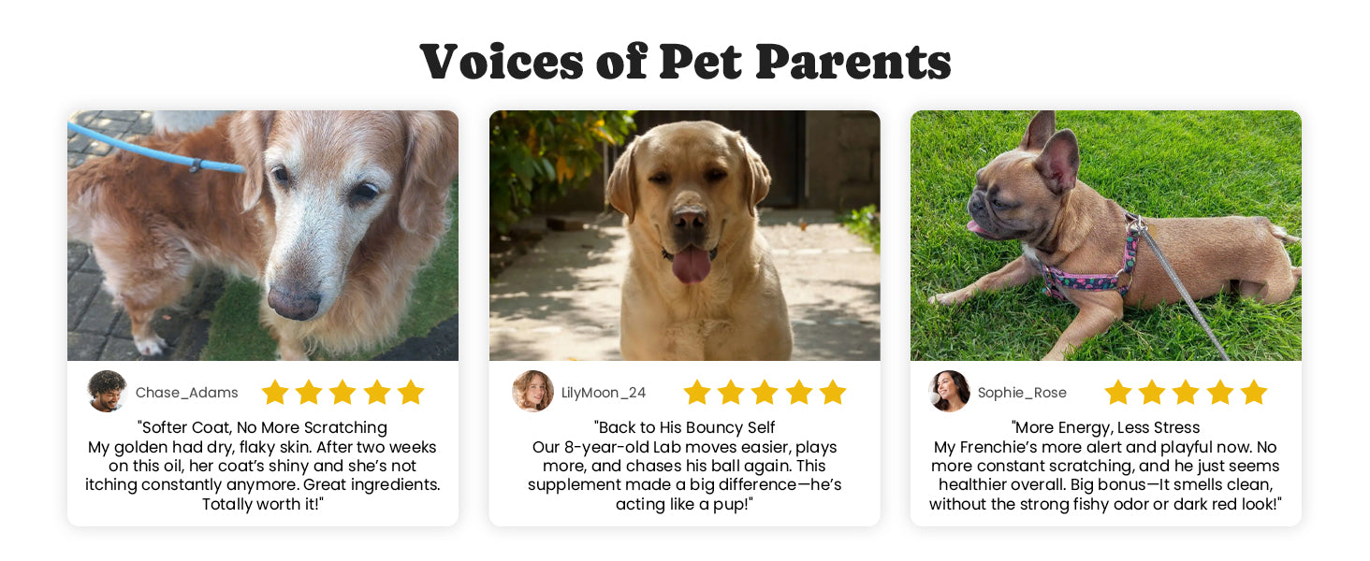Open the golden retriever photo
The image size is (1370, 561).
(x=263, y=236)
